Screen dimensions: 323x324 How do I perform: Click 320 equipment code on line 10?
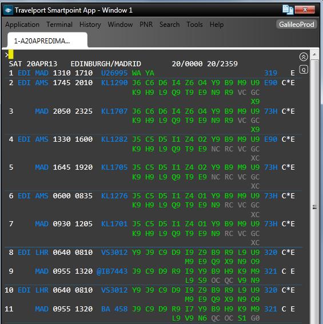(271, 290)
